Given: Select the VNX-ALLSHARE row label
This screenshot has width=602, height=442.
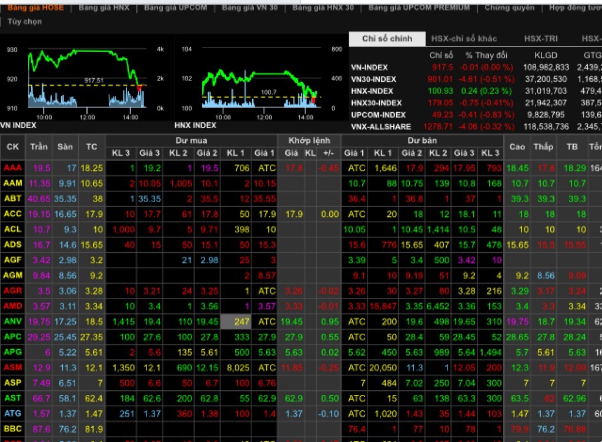Looking at the screenshot, I should point(381,126).
